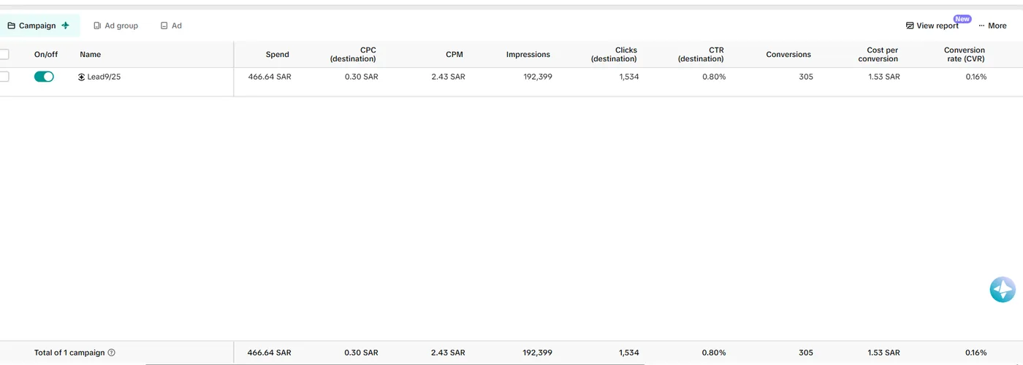Click the total impressions 192,399 in footer
The image size is (1023, 365).
coord(538,353)
